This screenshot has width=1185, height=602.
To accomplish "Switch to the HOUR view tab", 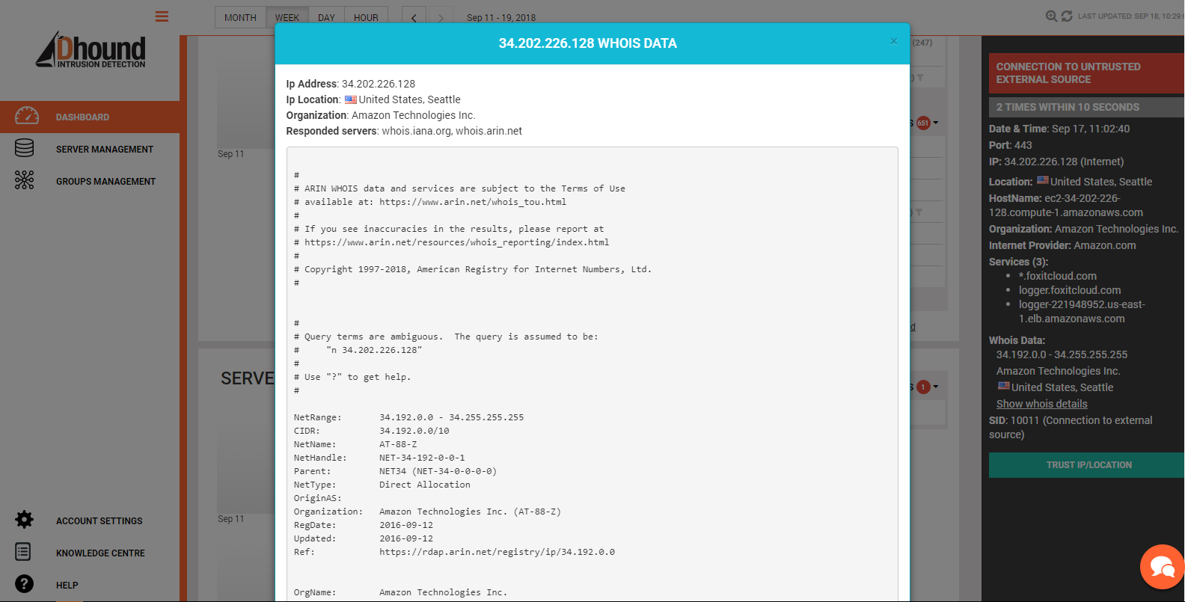I will click(x=366, y=17).
